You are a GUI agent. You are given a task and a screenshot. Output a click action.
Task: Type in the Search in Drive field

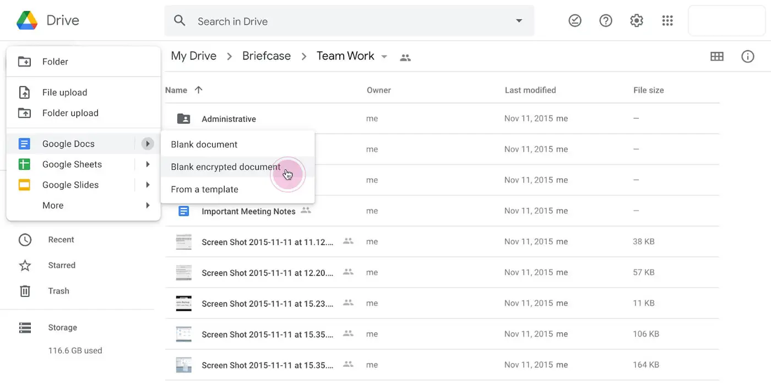coord(349,21)
